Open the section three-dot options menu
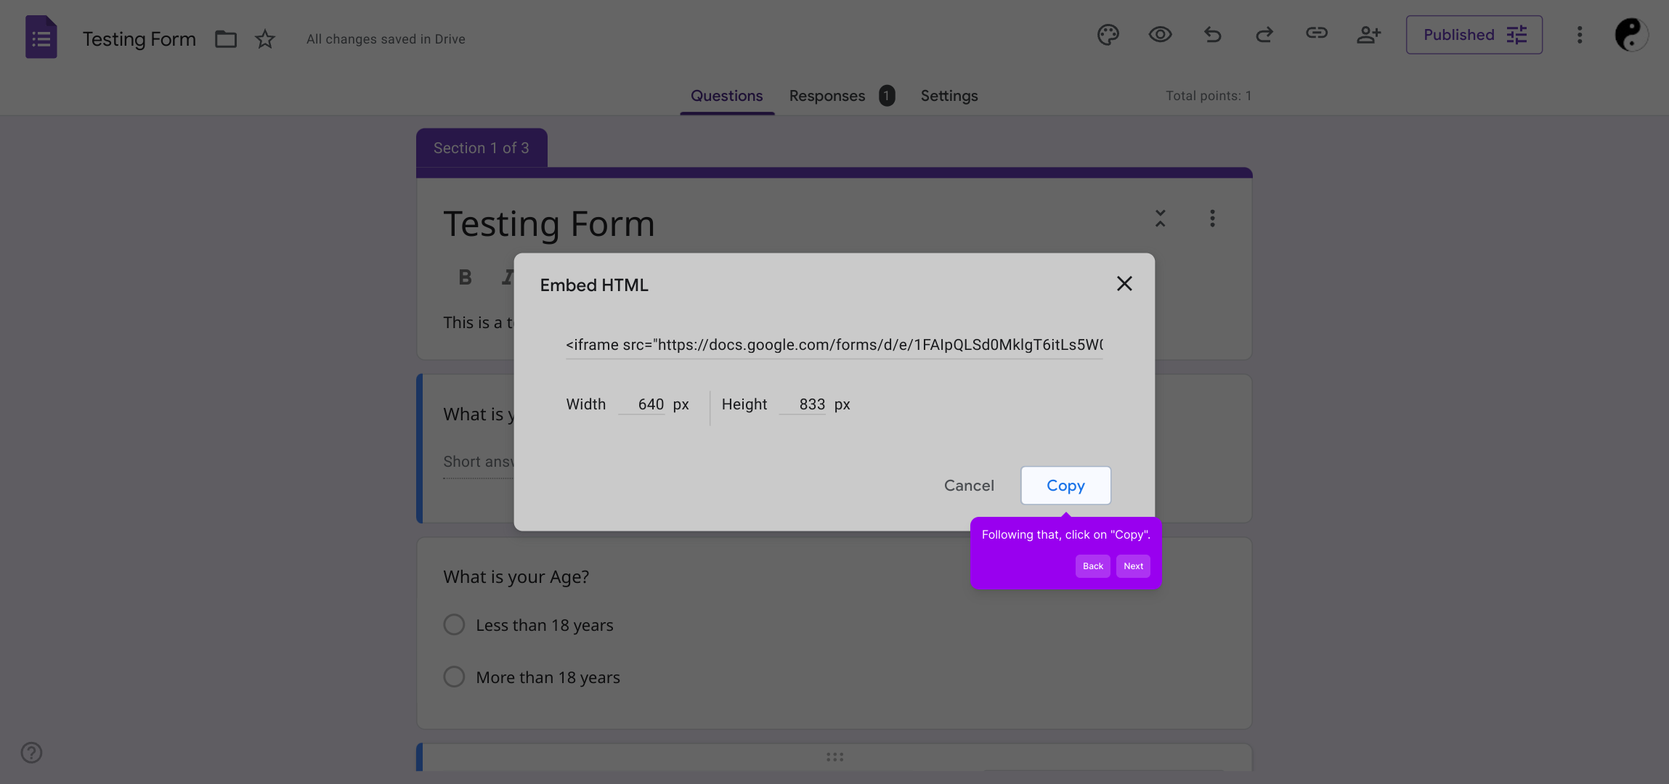1669x784 pixels. tap(1212, 219)
